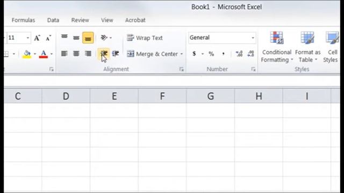Select column G header
Viewport: 344px width, 193px height.
click(x=211, y=96)
